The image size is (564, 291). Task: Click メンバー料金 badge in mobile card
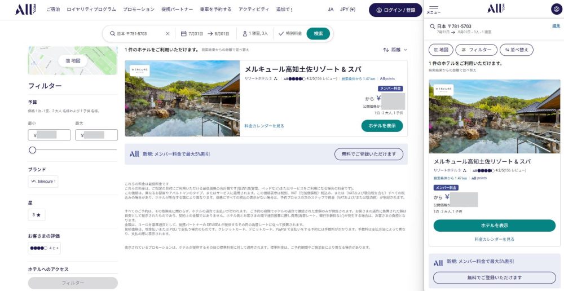[x=446, y=188]
